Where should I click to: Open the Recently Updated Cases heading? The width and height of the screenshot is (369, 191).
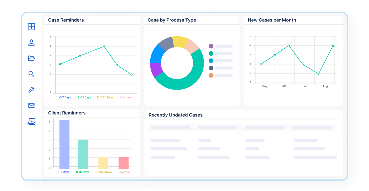tap(175, 115)
